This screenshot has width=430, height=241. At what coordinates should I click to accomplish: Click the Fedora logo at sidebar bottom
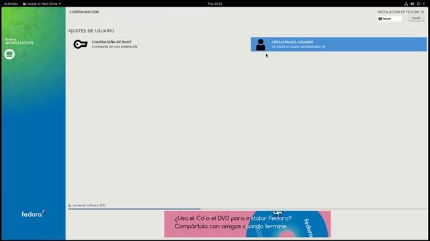click(x=33, y=214)
